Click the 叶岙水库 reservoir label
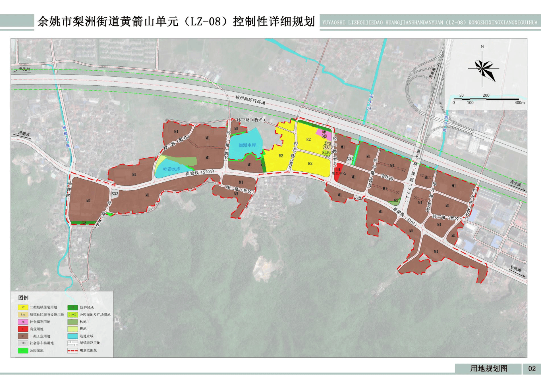The width and height of the screenshot is (541, 383). (x=172, y=169)
